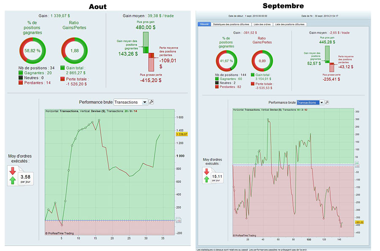Open the wrench settings icon in Aout panel
Image resolution: width=380 pixels, height=251 pixels.
click(152, 102)
